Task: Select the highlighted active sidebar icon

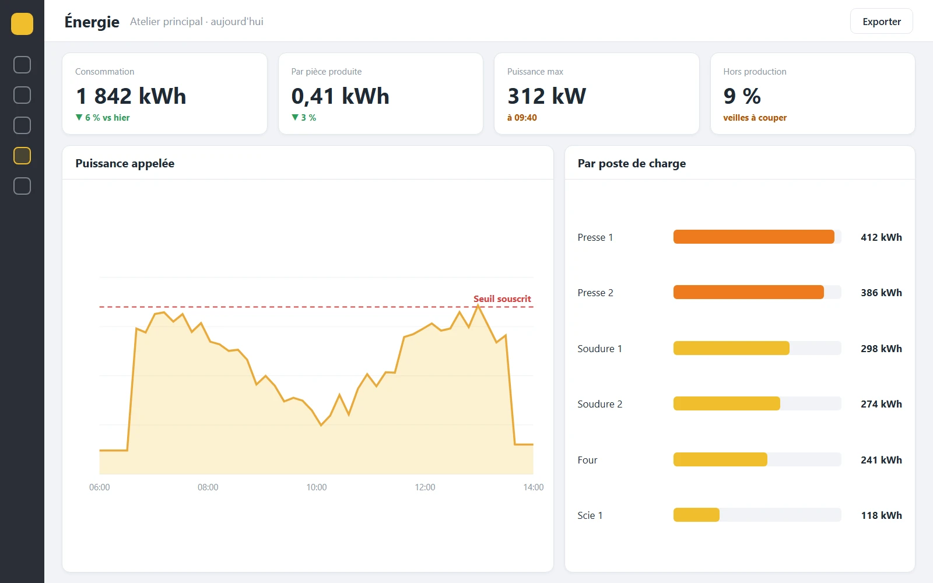Action: pos(22,156)
